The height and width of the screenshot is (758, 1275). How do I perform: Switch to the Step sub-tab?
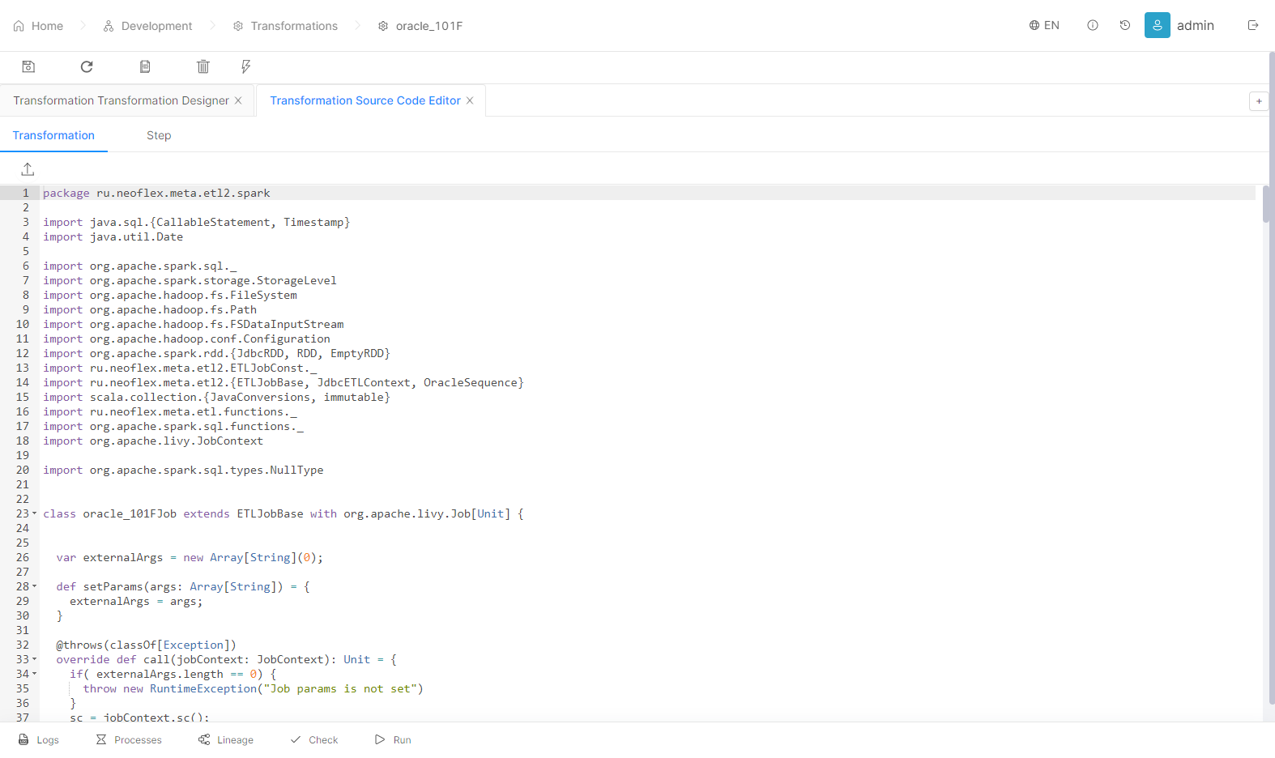pyautogui.click(x=159, y=135)
